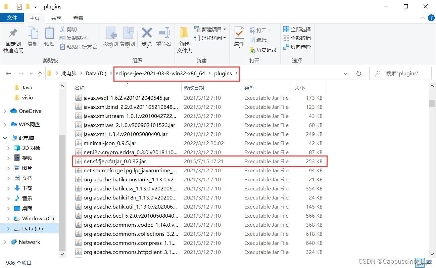Viewport: 436px width, 268px height.
Task: Sort by the 类型 column header
Action: point(249,88)
